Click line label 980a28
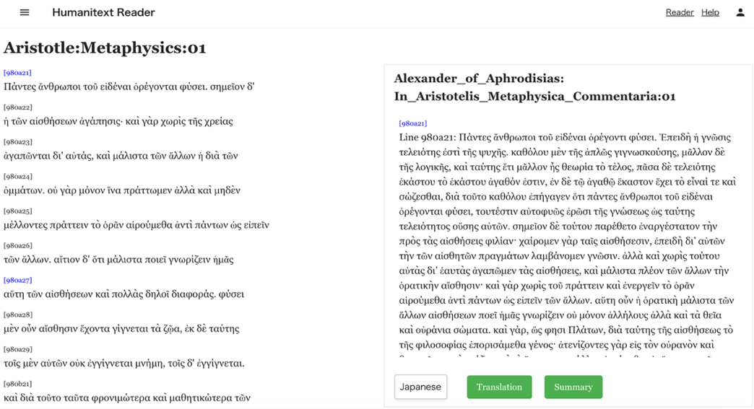Screen dimensions: 754x409 click(17, 315)
